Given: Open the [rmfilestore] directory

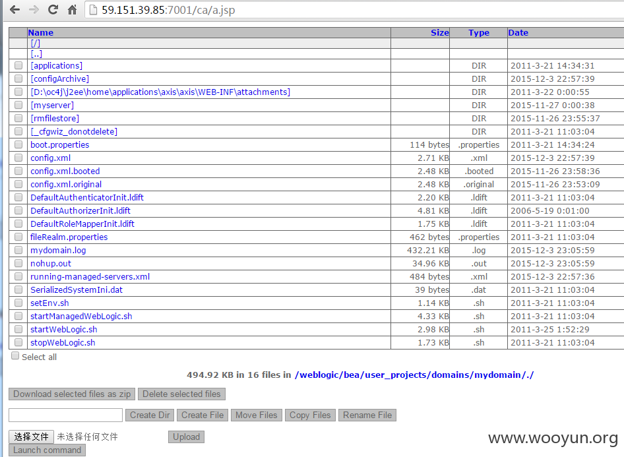Looking at the screenshot, I should [x=55, y=118].
